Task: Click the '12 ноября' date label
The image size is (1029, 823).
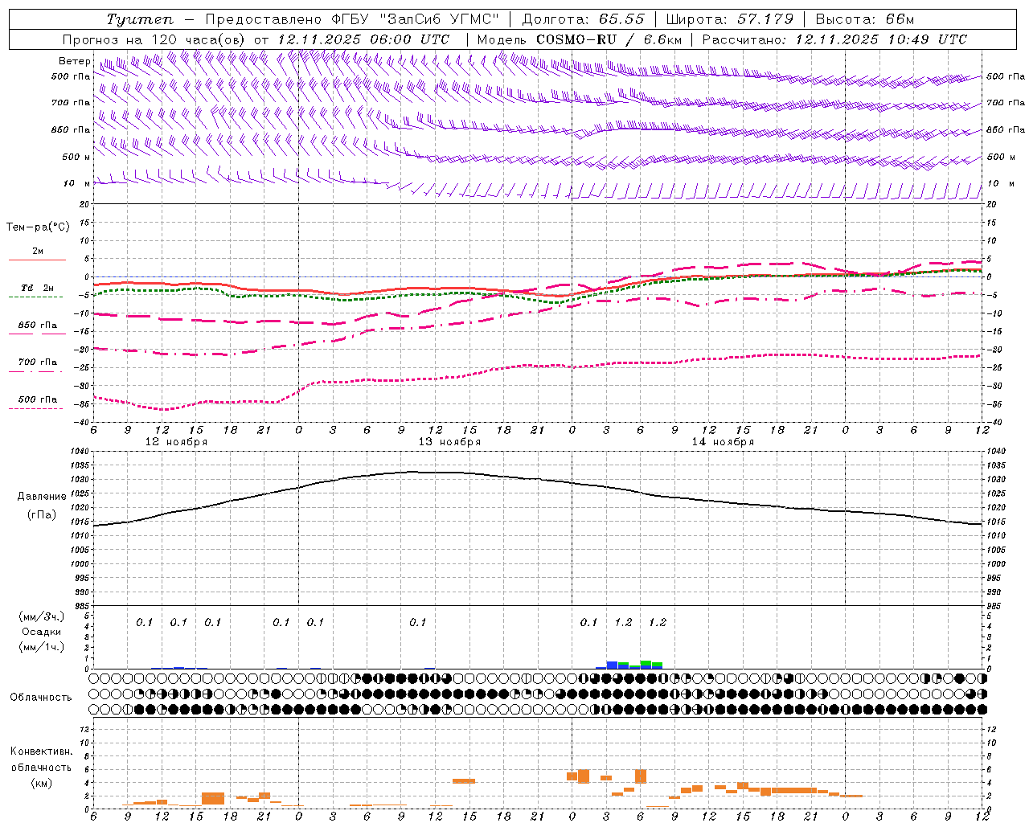Action: coord(176,442)
